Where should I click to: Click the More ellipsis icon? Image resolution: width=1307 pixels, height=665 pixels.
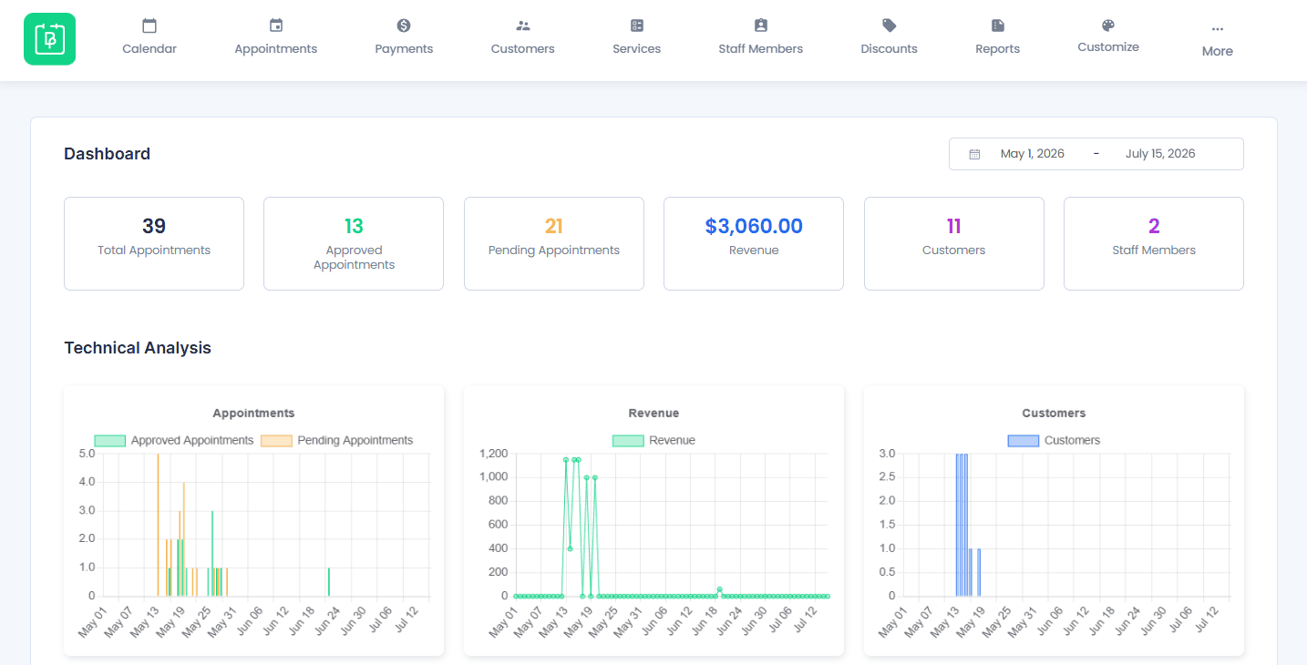tap(1218, 29)
